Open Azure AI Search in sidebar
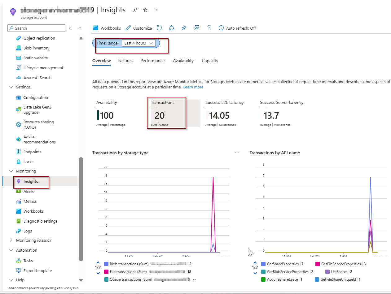Viewport: 391px width, 294px height. coord(37,78)
